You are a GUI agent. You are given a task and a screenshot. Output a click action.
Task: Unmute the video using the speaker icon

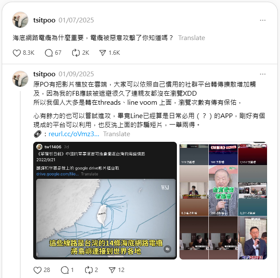[167, 249]
